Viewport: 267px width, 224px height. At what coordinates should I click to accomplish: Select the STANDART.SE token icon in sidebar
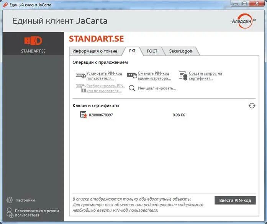33,41
